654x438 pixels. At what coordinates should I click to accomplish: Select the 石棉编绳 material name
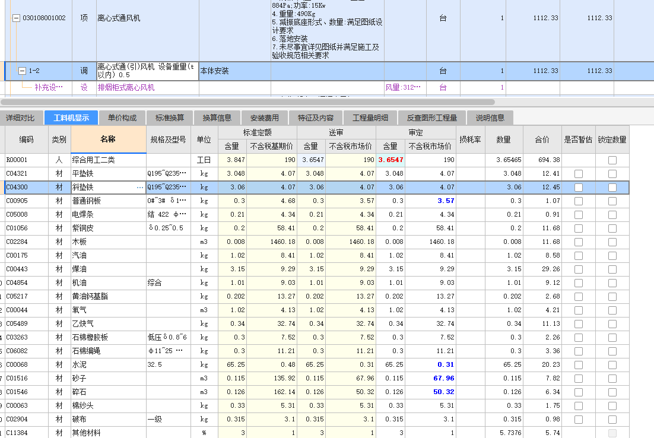click(x=86, y=351)
